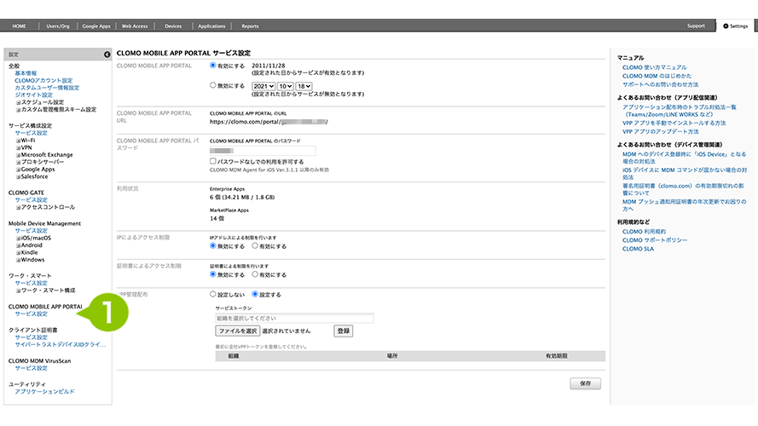Open サポートへのお問い合わせ方法 link
Image resolution: width=758 pixels, height=426 pixels.
(660, 84)
